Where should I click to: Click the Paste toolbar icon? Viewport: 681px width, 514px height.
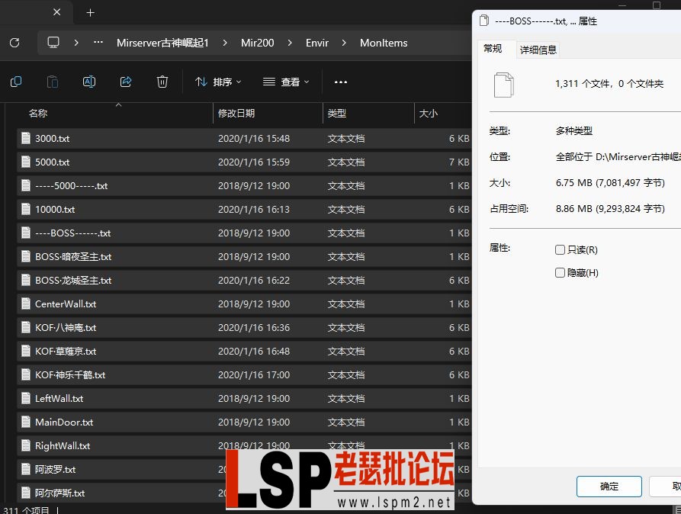tap(53, 82)
